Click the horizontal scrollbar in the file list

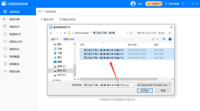pos(119,79)
